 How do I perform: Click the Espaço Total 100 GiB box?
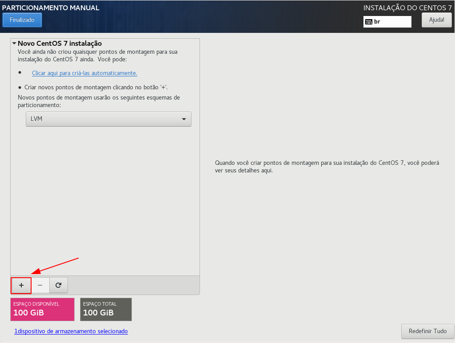106,309
